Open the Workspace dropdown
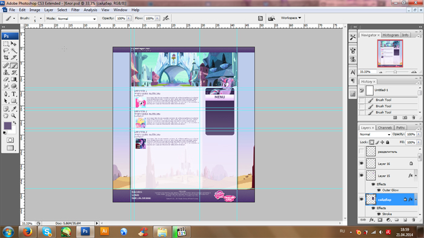 pyautogui.click(x=291, y=18)
